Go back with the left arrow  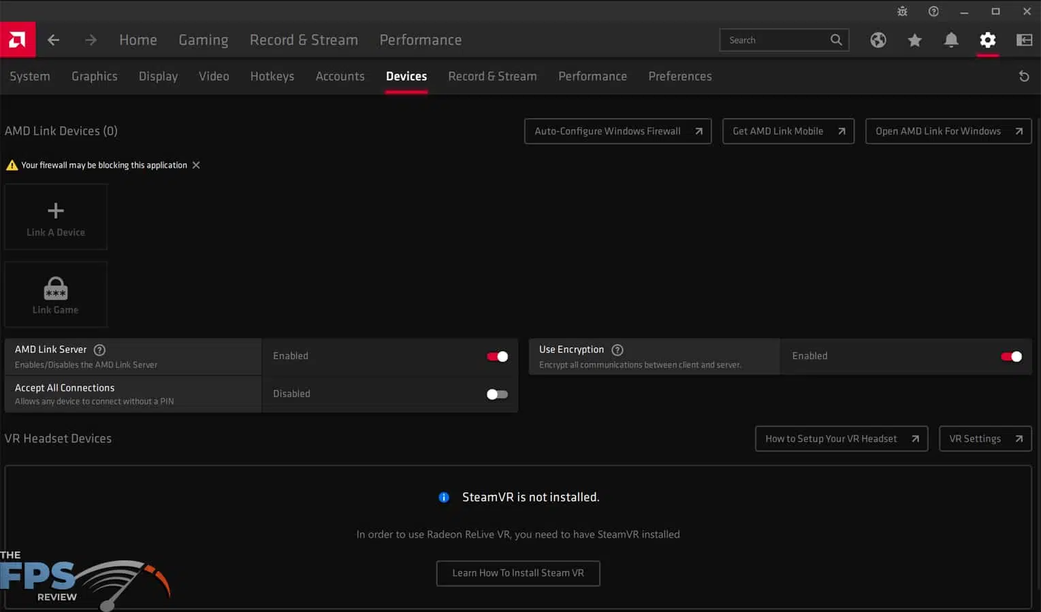pos(53,40)
